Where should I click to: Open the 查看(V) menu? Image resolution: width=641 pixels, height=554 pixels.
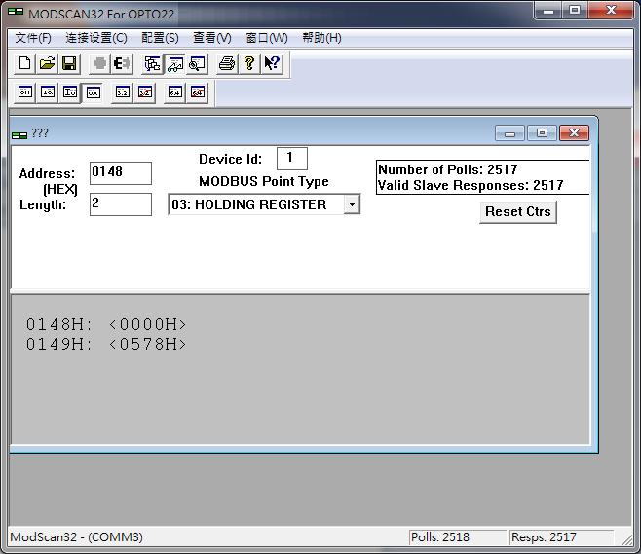click(x=211, y=38)
